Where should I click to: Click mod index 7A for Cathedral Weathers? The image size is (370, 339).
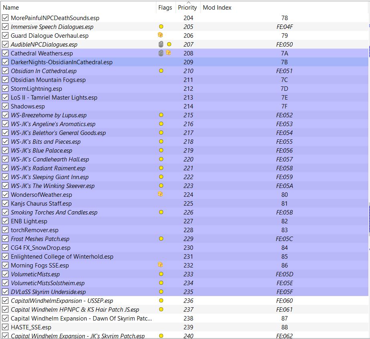[x=284, y=53]
